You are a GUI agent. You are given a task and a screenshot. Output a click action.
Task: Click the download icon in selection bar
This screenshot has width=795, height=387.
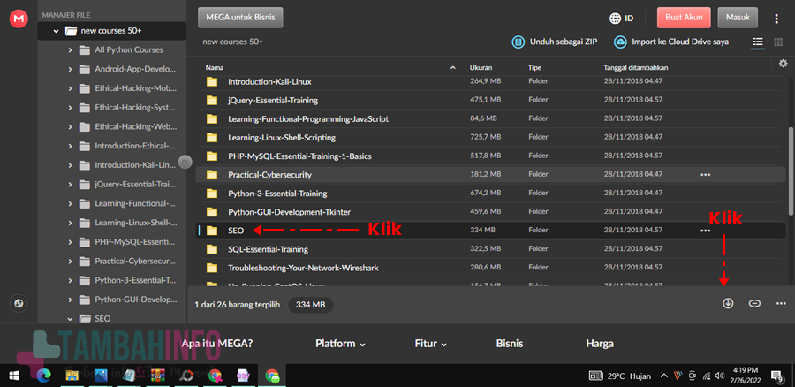coord(728,303)
